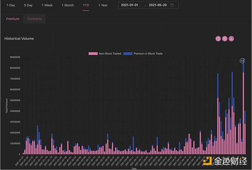Open the question mark help icon
The height and width of the screenshot is (170, 252).
click(225, 39)
